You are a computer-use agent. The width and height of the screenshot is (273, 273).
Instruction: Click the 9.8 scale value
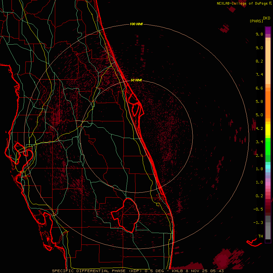259,34
